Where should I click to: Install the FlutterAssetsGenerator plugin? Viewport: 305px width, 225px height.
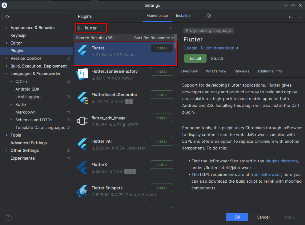(x=162, y=95)
